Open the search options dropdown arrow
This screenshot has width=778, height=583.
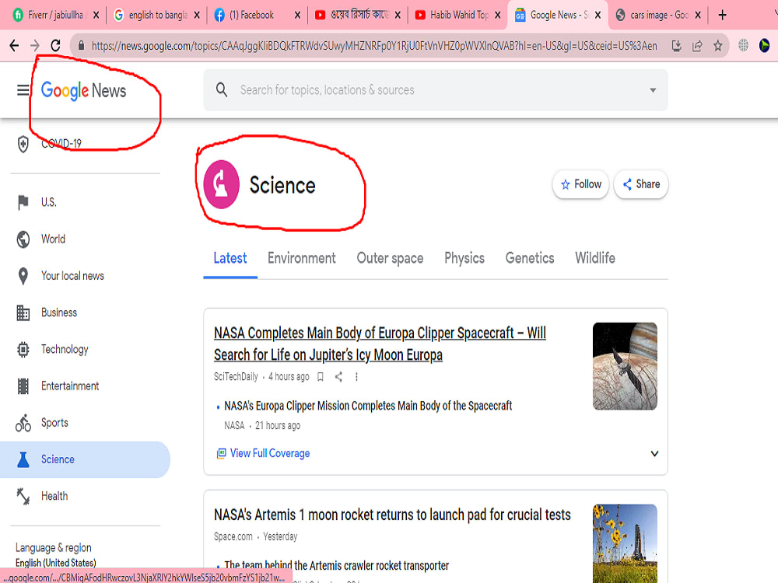tap(653, 90)
